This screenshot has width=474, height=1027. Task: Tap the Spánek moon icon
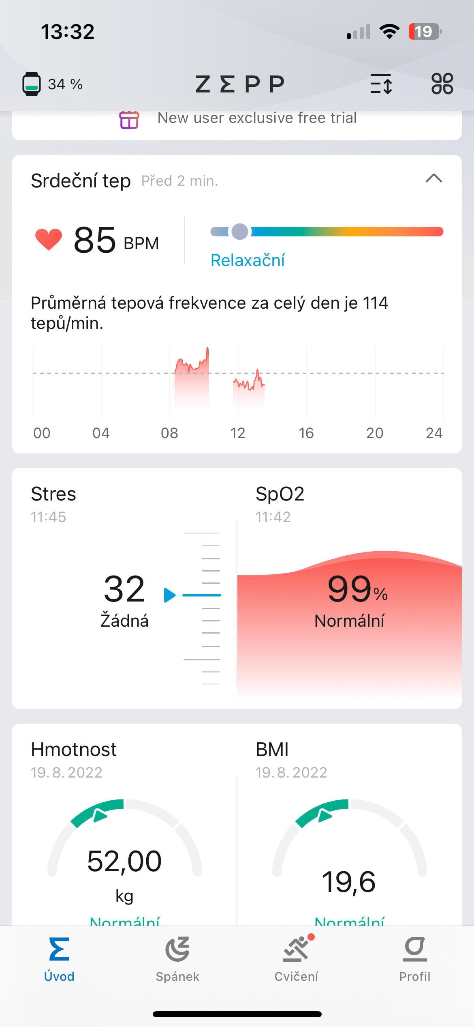(177, 949)
